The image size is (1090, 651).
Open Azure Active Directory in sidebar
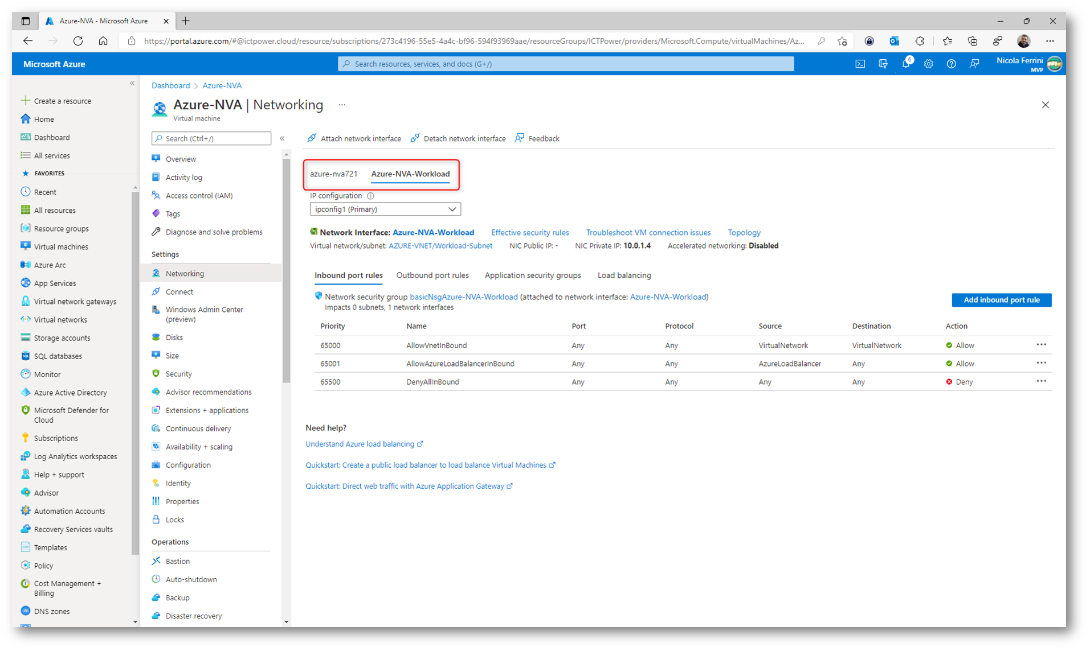tap(70, 392)
